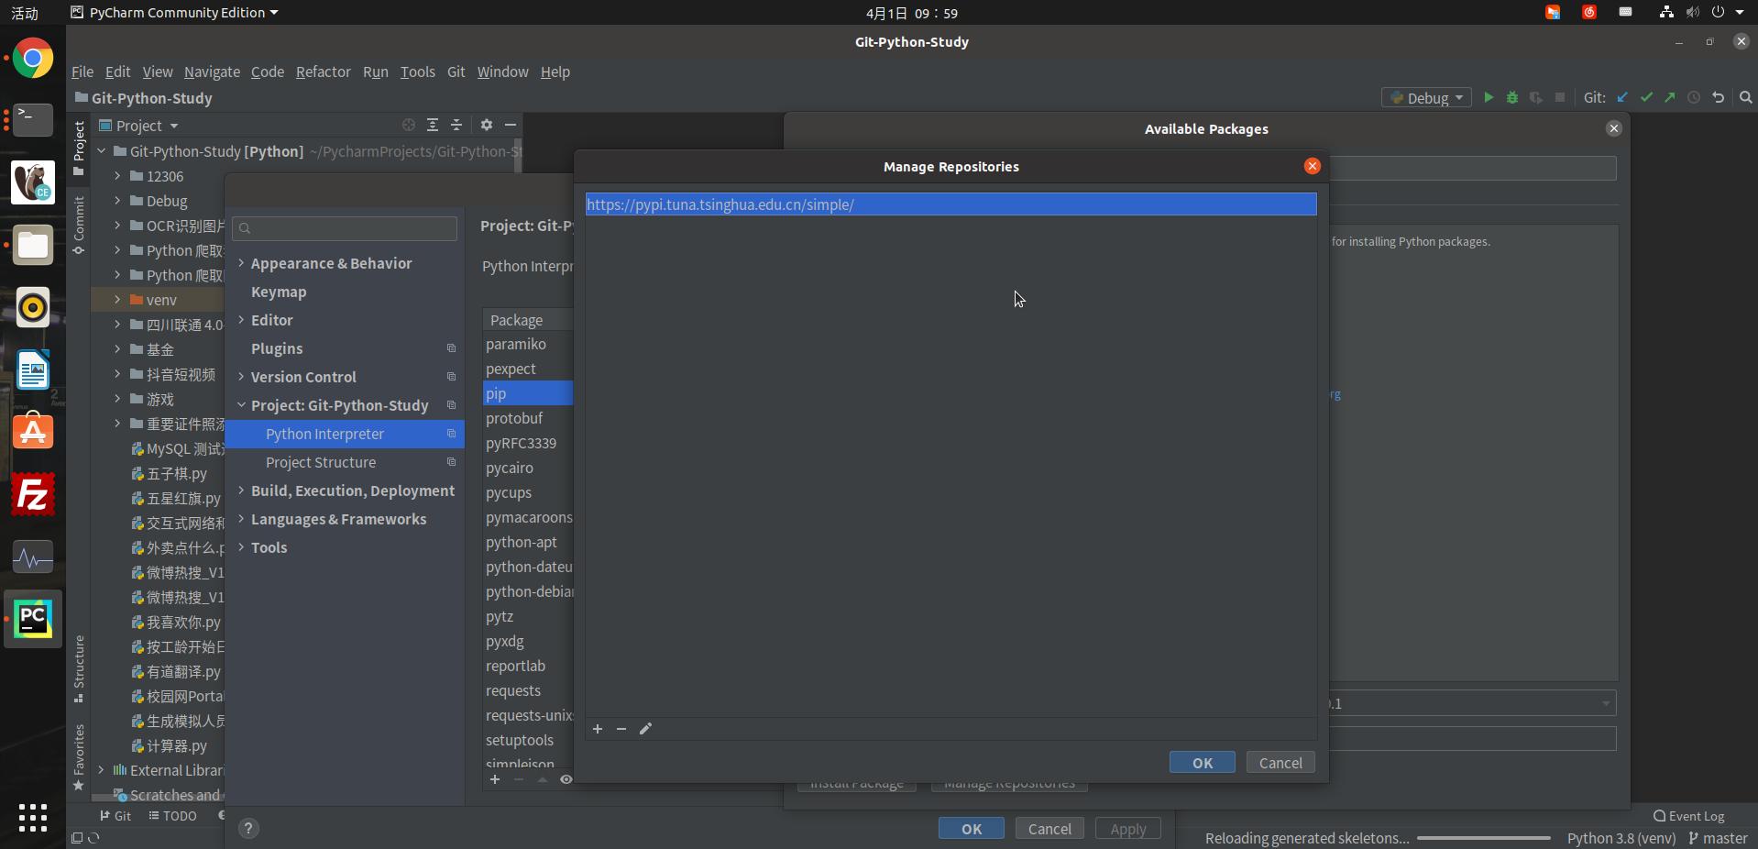Viewport: 1758px width, 849px height.
Task: Open the Terminal from the dock
Action: point(33,120)
